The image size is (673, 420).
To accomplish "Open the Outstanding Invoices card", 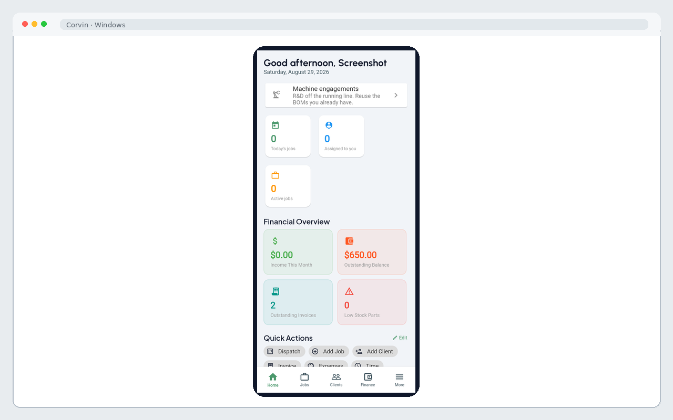I will tap(298, 302).
